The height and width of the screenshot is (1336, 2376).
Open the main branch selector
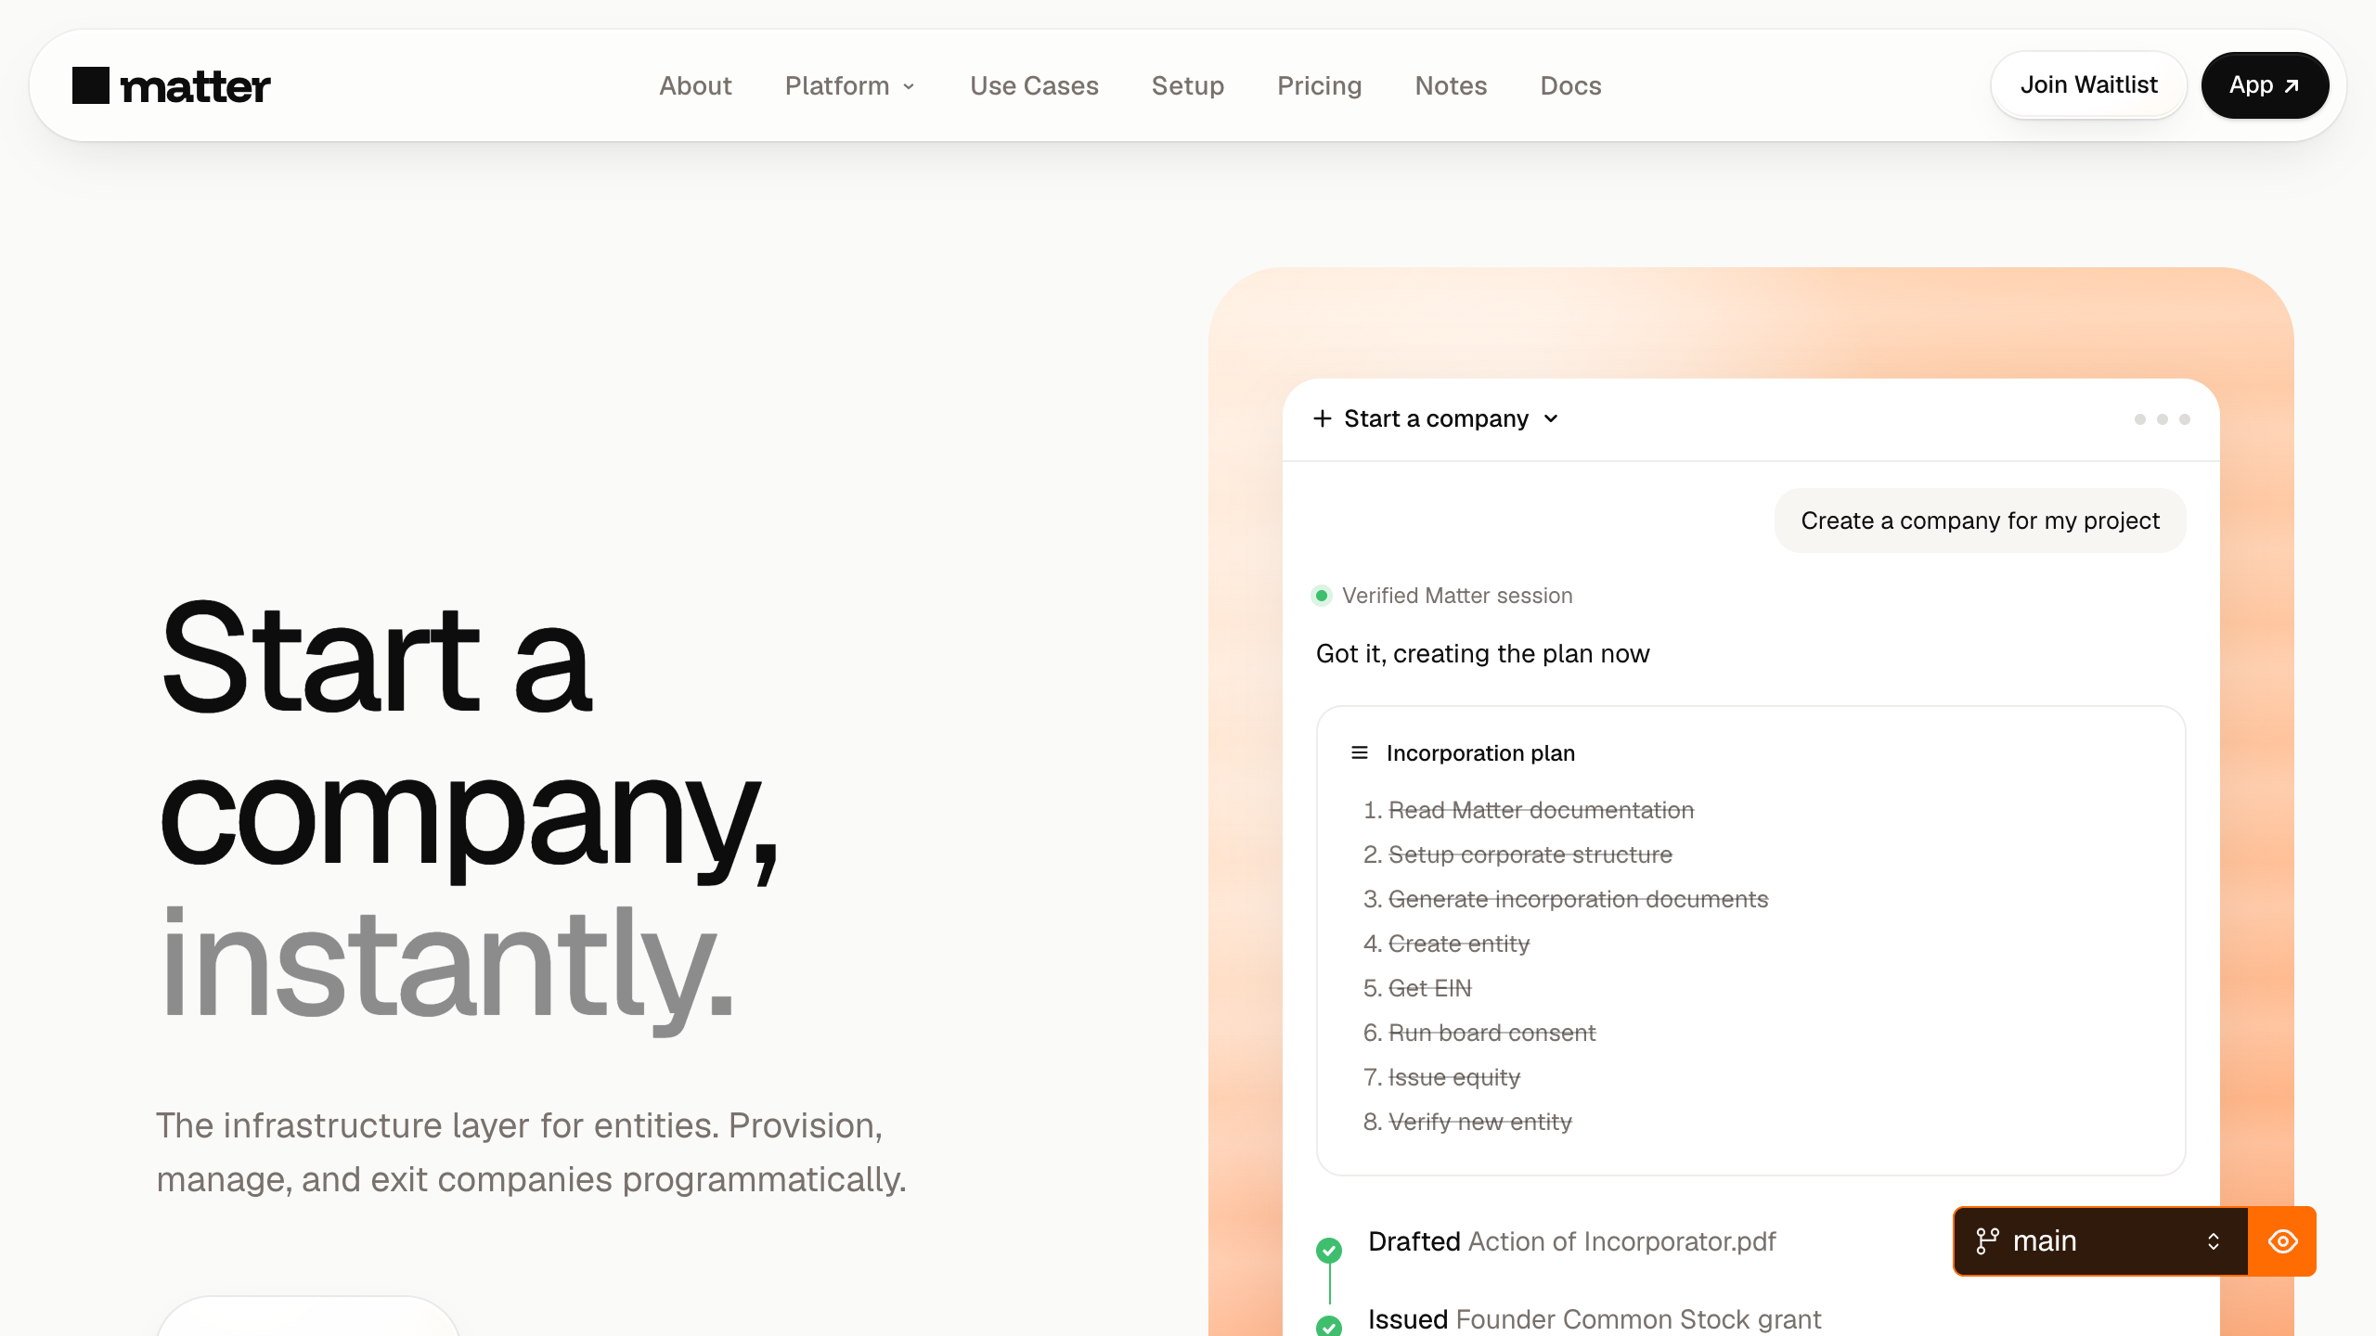click(x=2100, y=1241)
